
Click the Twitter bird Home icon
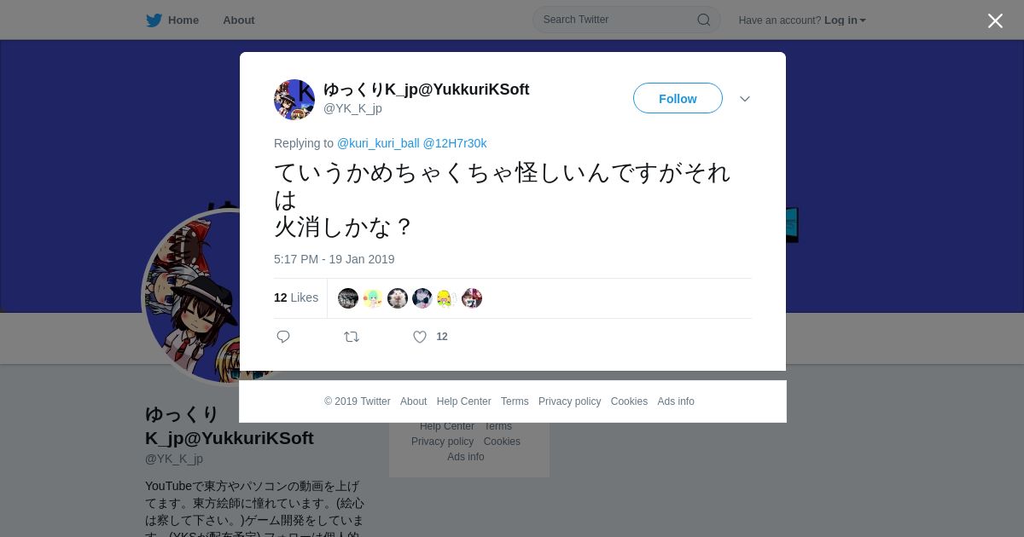pyautogui.click(x=154, y=20)
